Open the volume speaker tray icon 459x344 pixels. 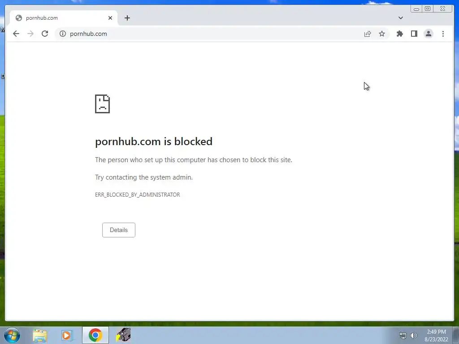[x=413, y=336]
